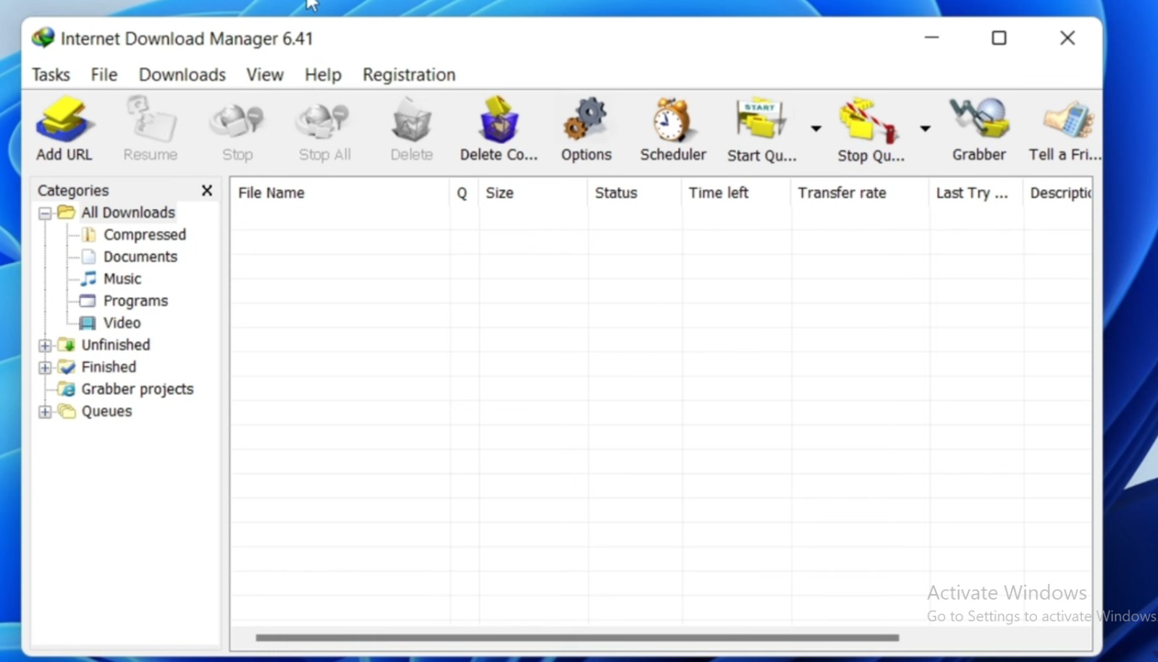Click the Add URL toolbar icon
This screenshot has height=662, width=1158.
(64, 121)
